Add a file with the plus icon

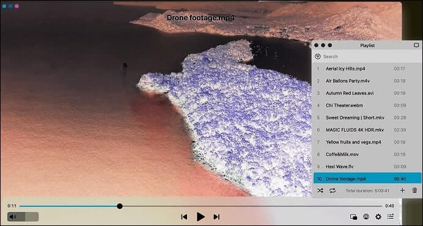(402, 190)
